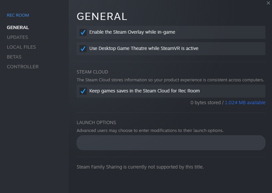Click the blue checkmark beside Steam Overlay option

coord(83,32)
